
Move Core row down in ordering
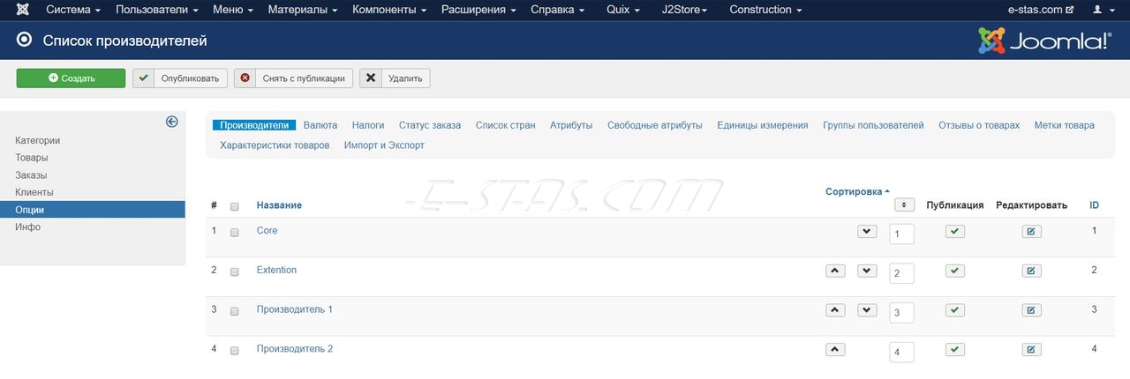click(x=868, y=231)
